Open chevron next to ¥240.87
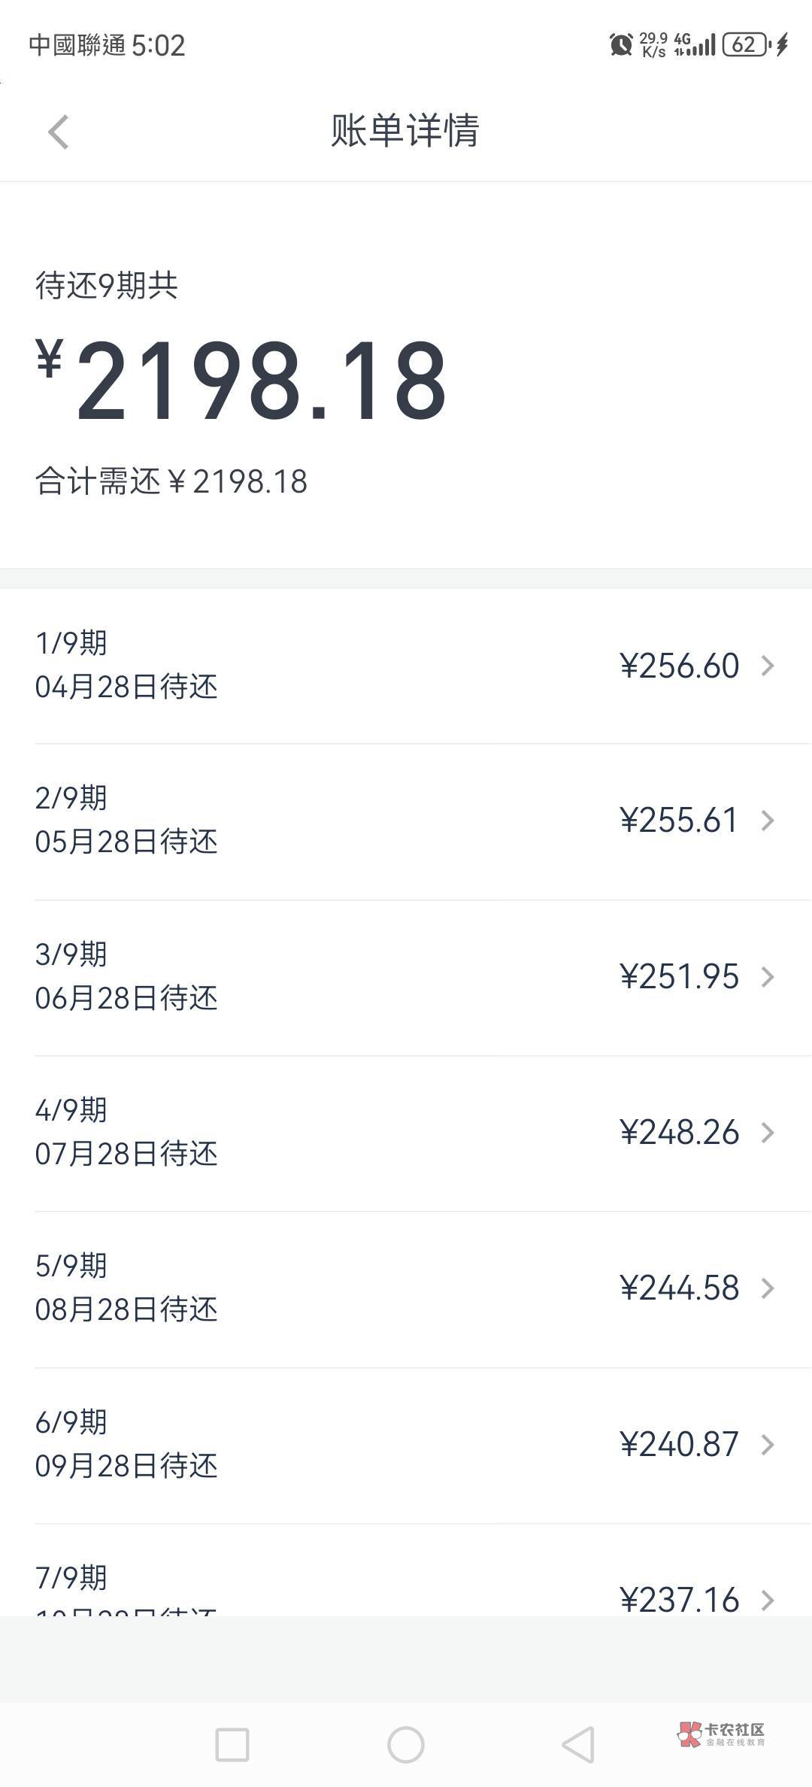 (768, 1444)
